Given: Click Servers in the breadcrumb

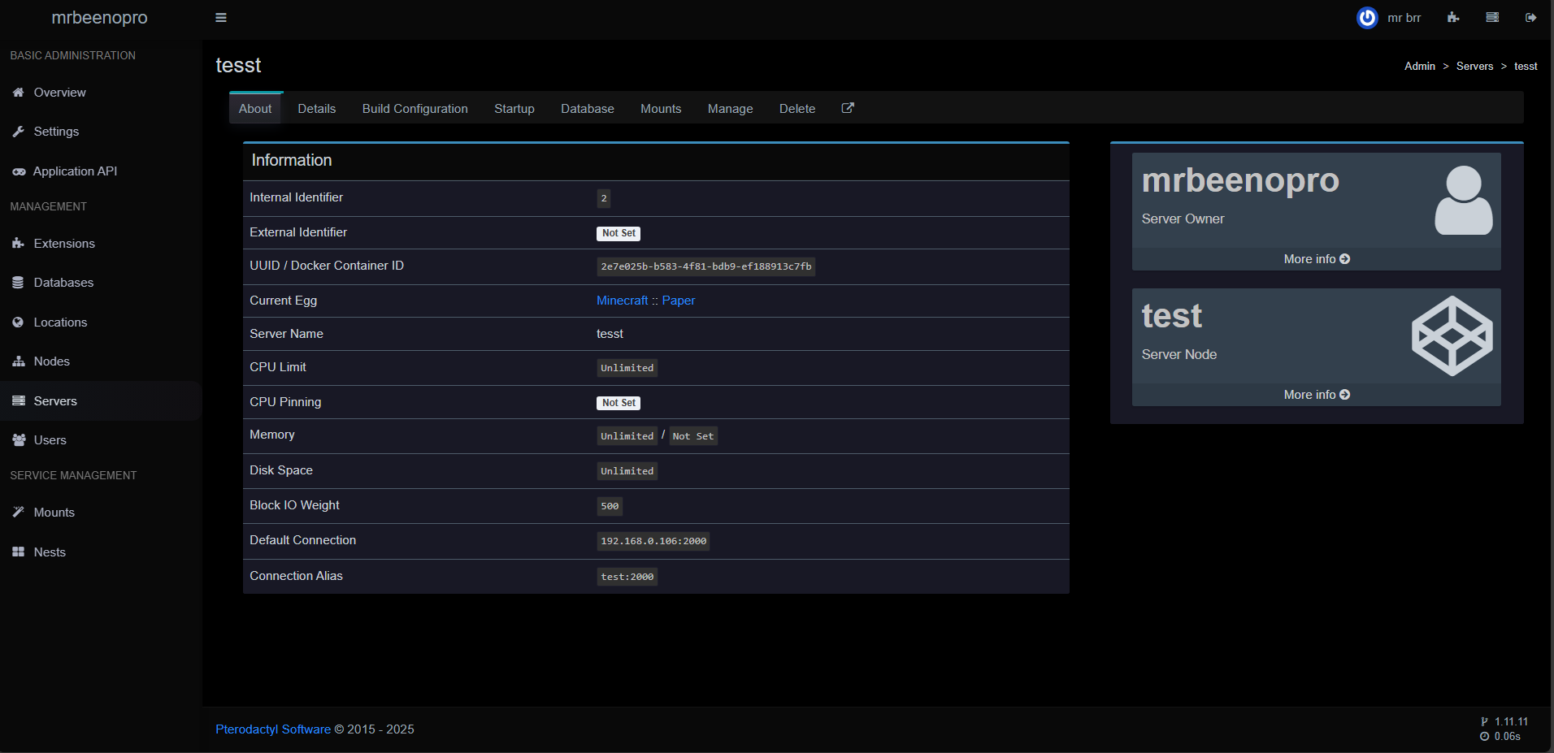Looking at the screenshot, I should (x=1474, y=67).
